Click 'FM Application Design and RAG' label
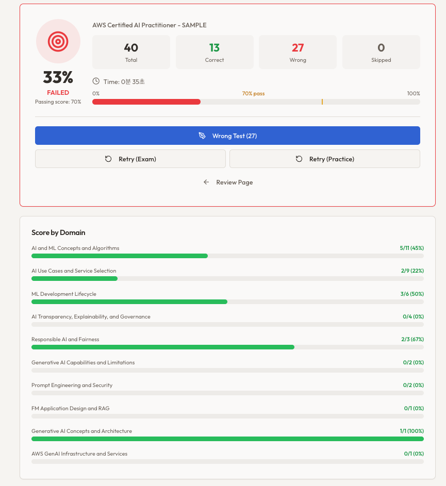This screenshot has width=446, height=486. click(71, 409)
